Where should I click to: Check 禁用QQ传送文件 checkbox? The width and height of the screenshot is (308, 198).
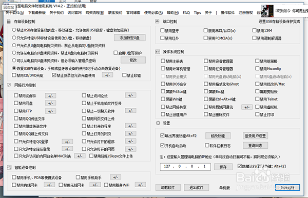pos(16,118)
